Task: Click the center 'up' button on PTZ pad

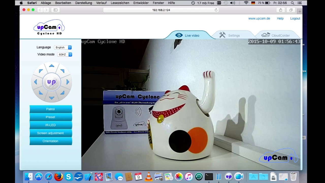Action: (52, 82)
